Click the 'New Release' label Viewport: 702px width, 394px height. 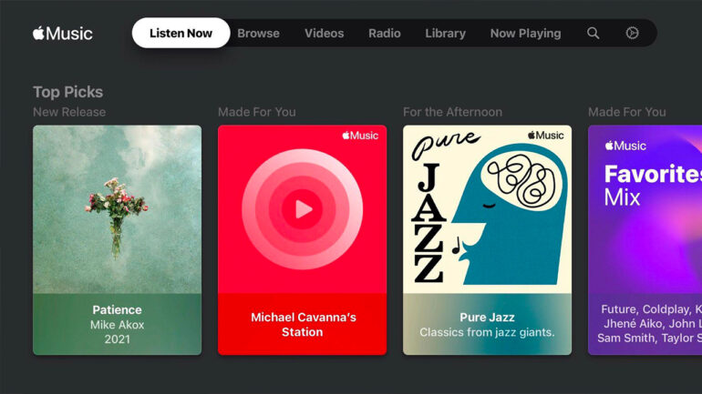click(x=69, y=112)
